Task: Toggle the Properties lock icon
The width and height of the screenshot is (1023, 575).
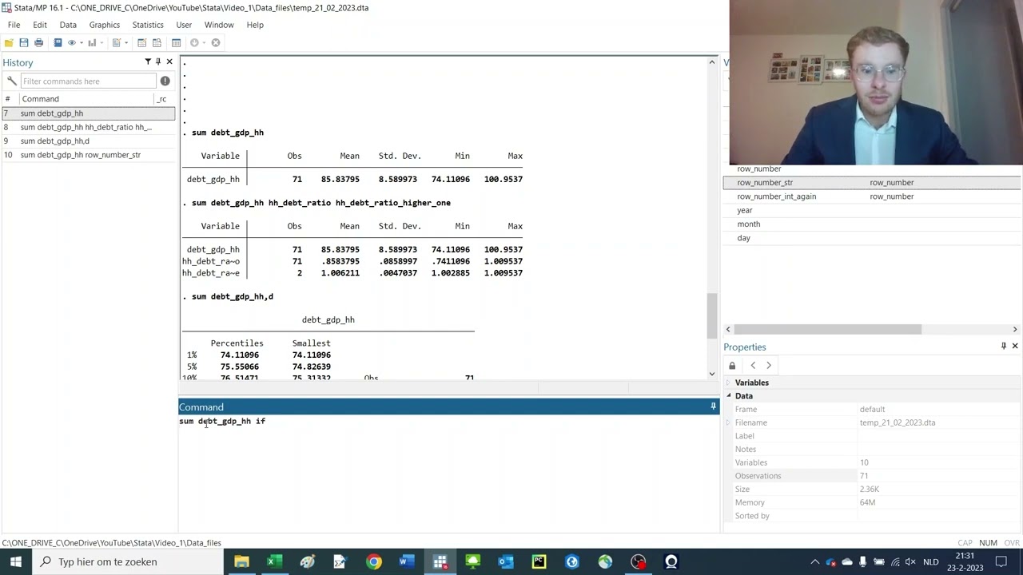Action: click(x=732, y=366)
